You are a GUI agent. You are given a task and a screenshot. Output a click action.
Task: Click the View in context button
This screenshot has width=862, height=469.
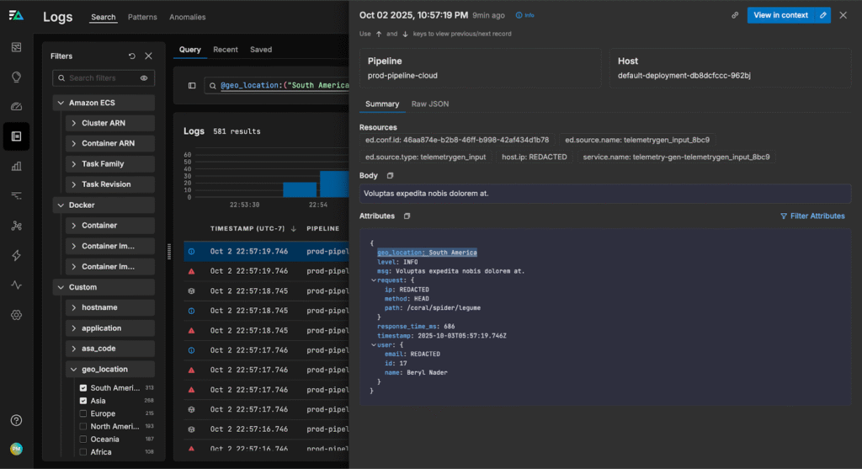780,15
